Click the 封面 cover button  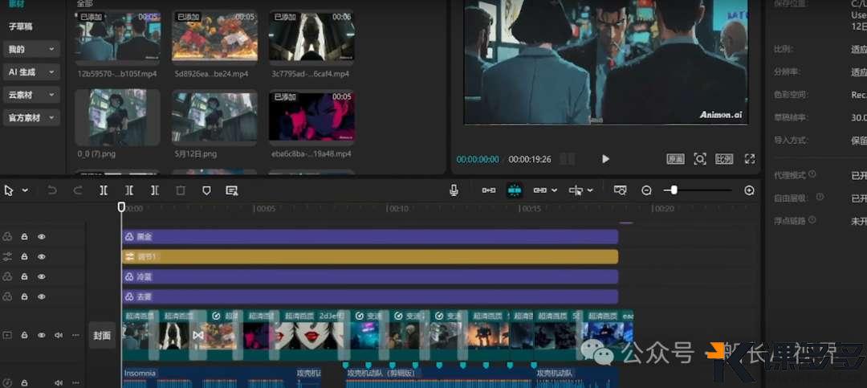102,335
